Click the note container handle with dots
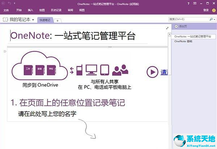217x149 pixels. (x=110, y=47)
